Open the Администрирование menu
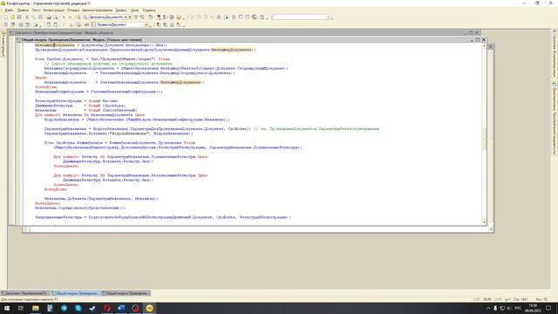The width and height of the screenshot is (558, 314). click(97, 10)
